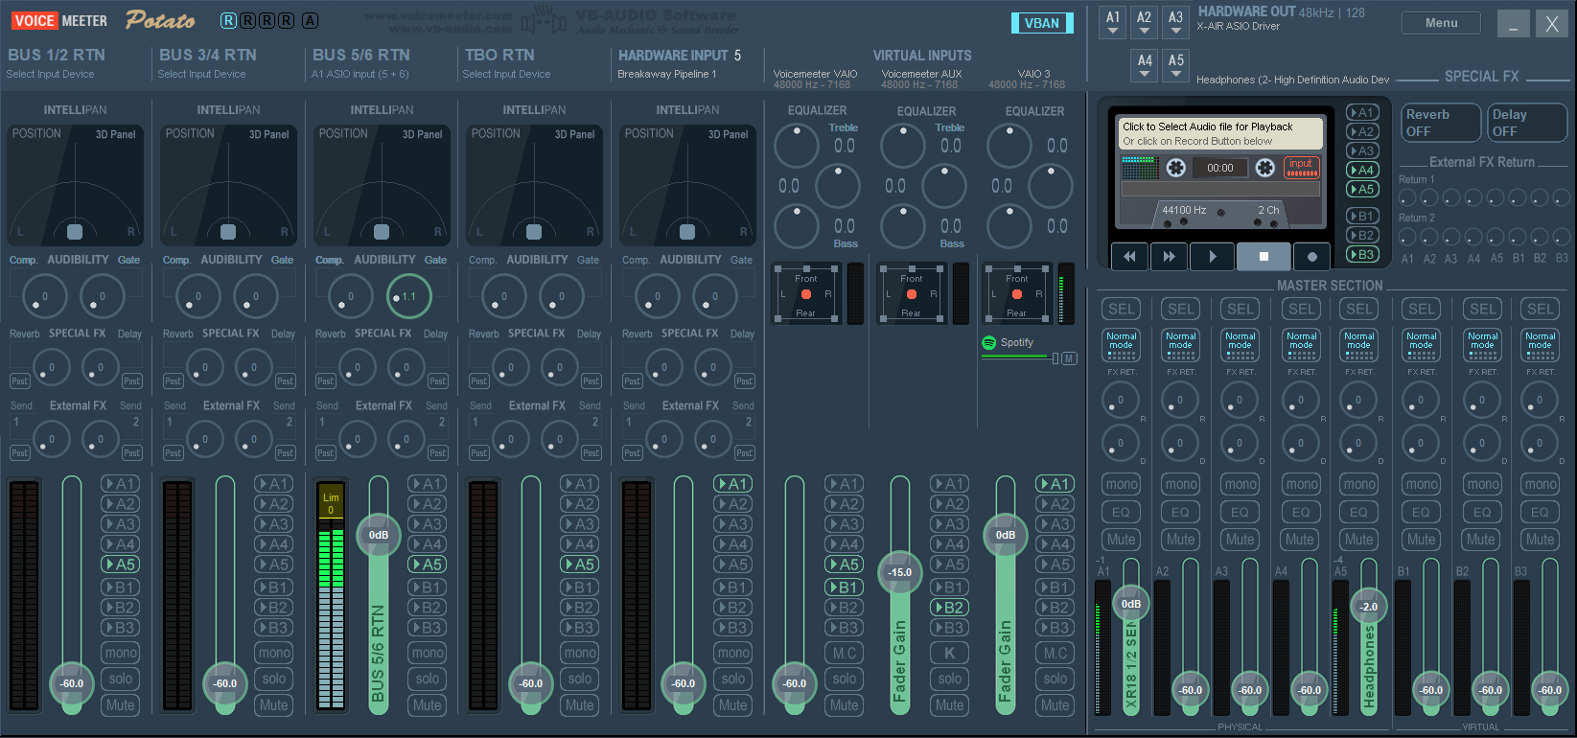Open hardware out A3 device dropdown

(x=1176, y=23)
